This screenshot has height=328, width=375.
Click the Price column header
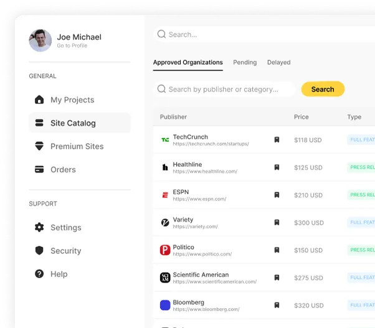click(x=301, y=117)
